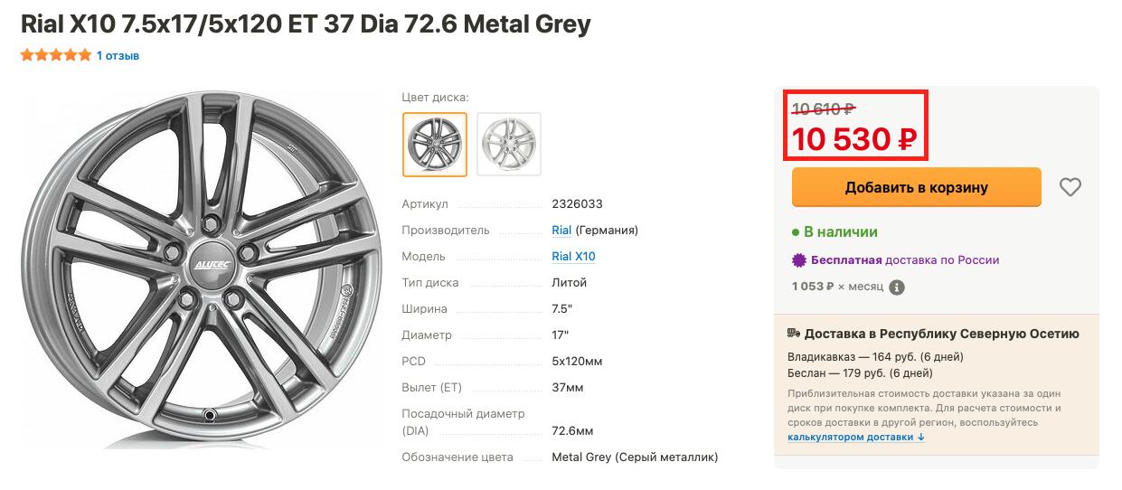Click the product title Rial X10 heading

click(306, 23)
